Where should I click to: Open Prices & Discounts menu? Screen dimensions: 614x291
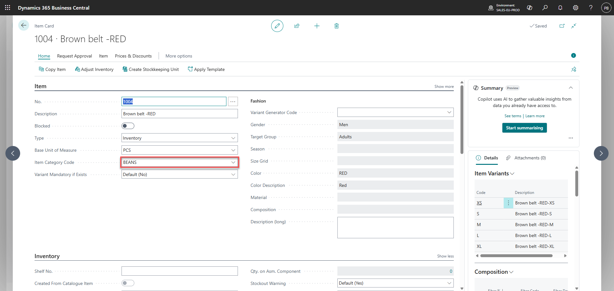tap(133, 56)
